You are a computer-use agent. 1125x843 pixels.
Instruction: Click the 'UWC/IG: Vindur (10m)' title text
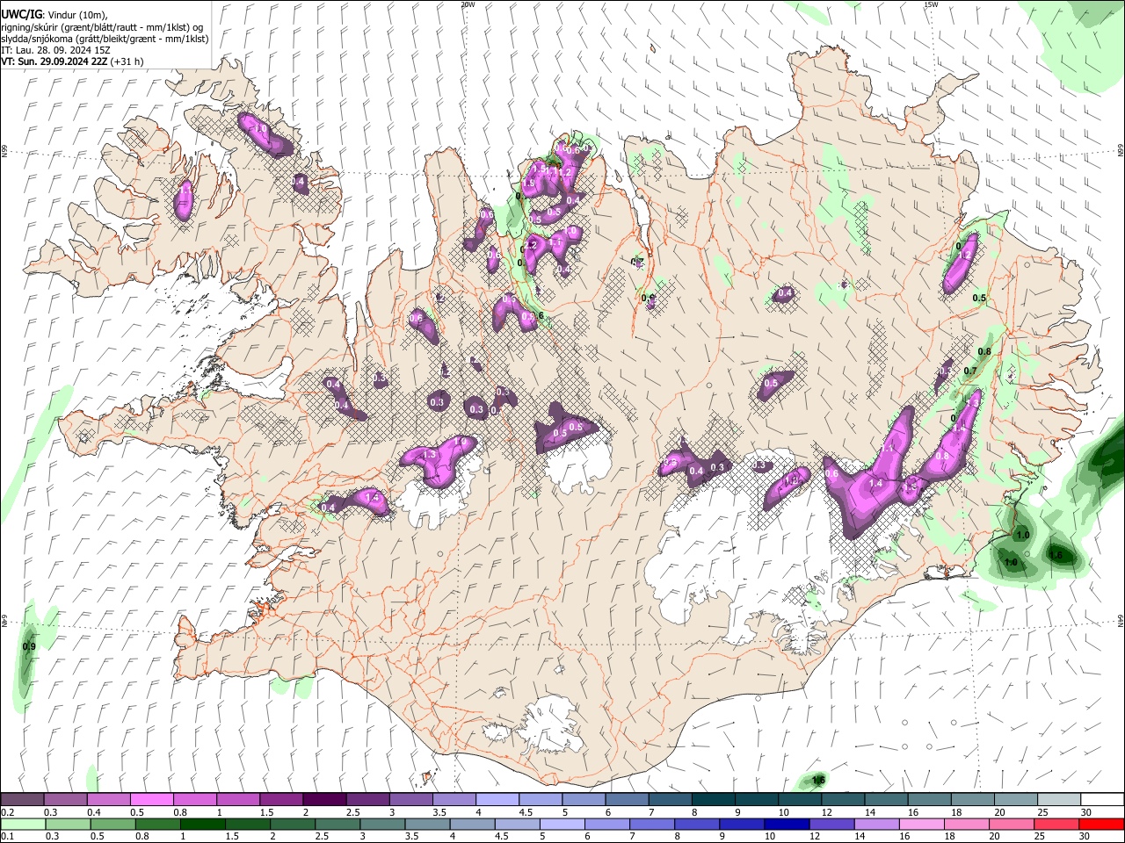tap(55, 13)
